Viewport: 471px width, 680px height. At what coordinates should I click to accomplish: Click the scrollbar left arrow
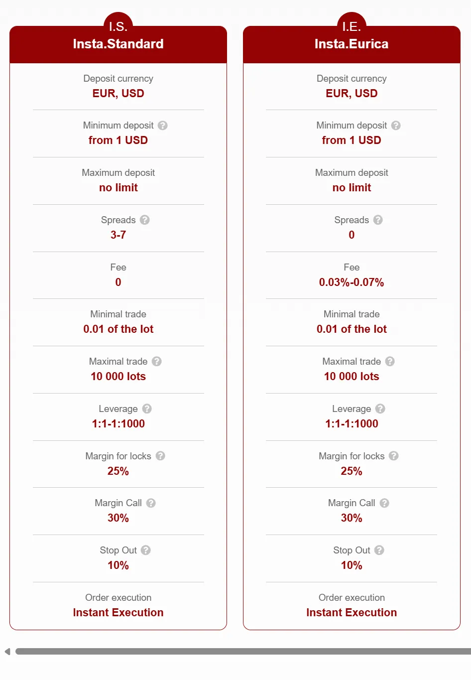(7, 652)
